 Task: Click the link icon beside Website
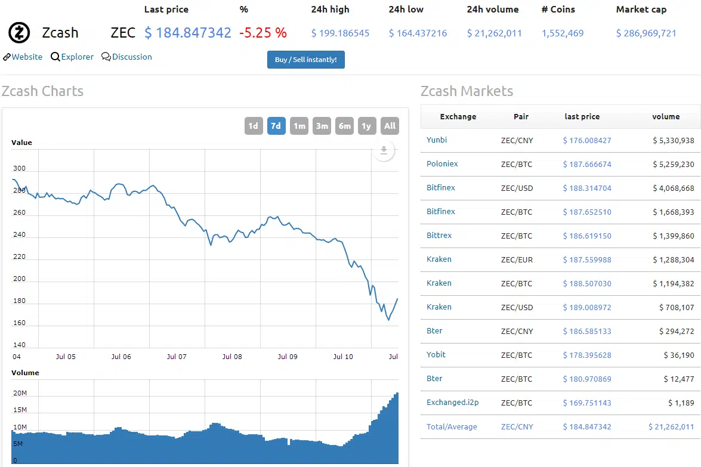click(7, 57)
